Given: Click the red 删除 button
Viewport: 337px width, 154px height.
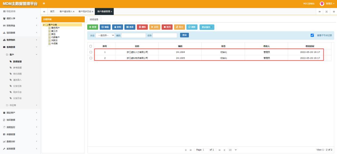Looking at the screenshot, I should [x=142, y=27].
